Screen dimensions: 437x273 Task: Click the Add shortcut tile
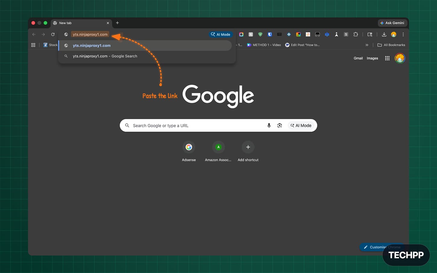248,152
